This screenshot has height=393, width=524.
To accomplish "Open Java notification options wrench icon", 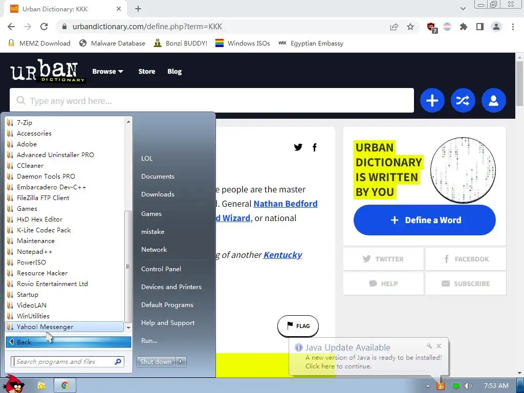I will (429, 346).
